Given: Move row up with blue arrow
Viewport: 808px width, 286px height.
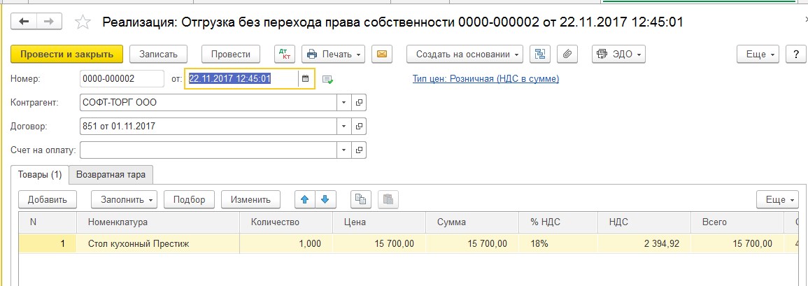Looking at the screenshot, I should tap(305, 199).
